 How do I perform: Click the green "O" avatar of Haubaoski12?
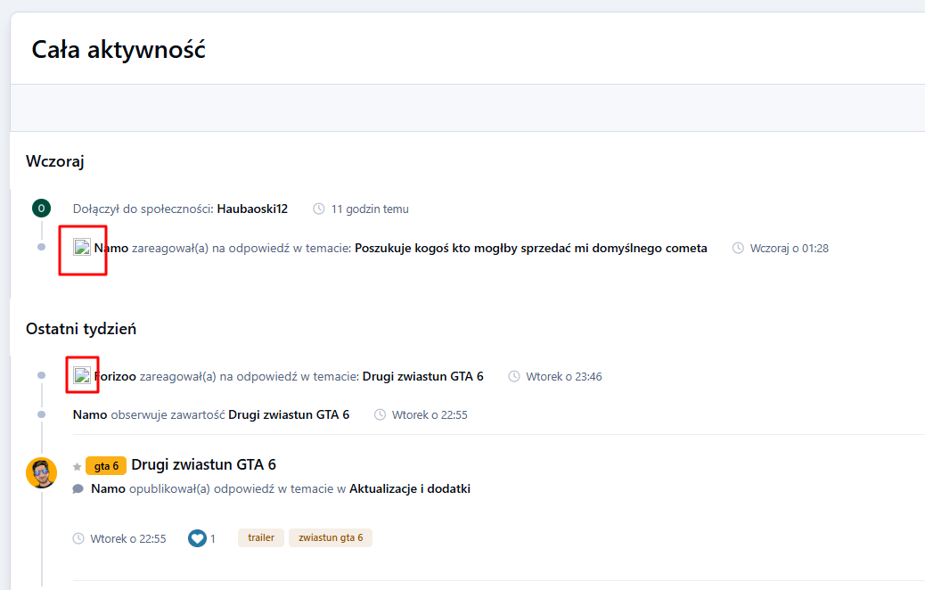point(41,209)
